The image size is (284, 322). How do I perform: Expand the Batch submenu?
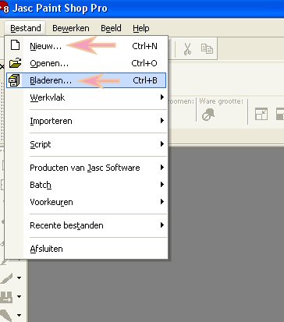coord(86,185)
